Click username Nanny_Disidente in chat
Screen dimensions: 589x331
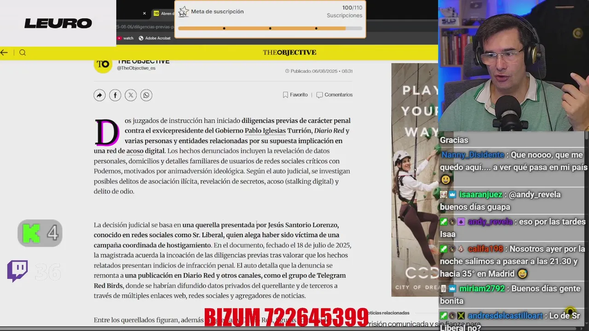pyautogui.click(x=473, y=155)
